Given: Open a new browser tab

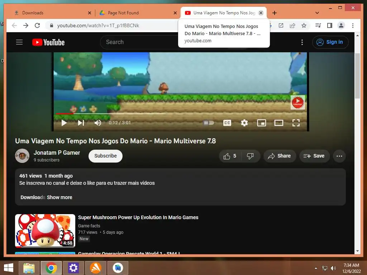Looking at the screenshot, I should (274, 13).
